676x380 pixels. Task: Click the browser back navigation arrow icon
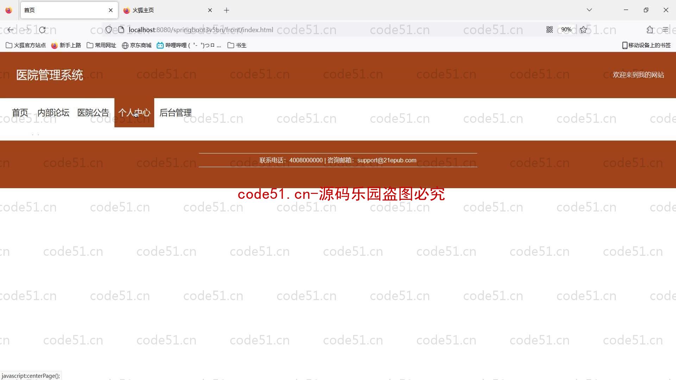(x=11, y=29)
